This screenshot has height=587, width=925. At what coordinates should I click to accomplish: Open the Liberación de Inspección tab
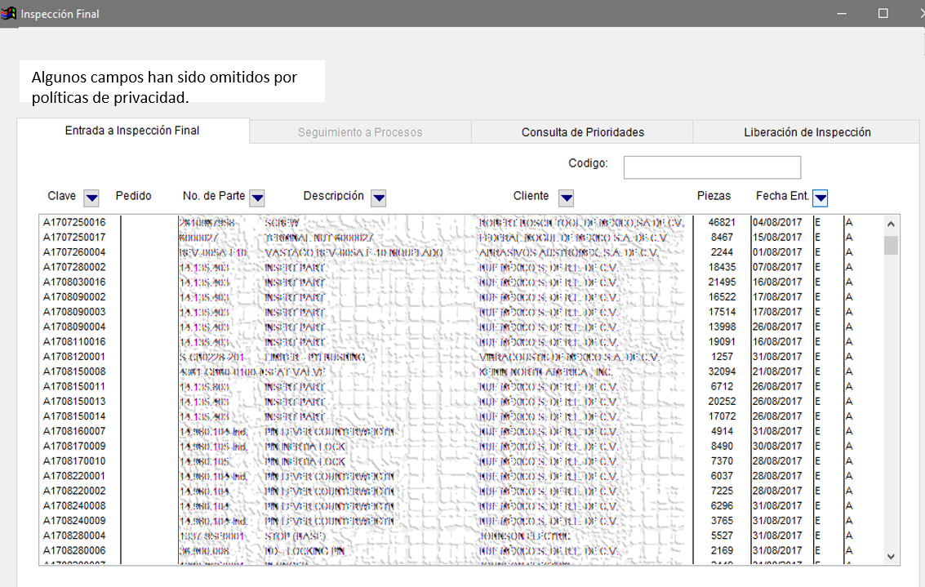[807, 132]
